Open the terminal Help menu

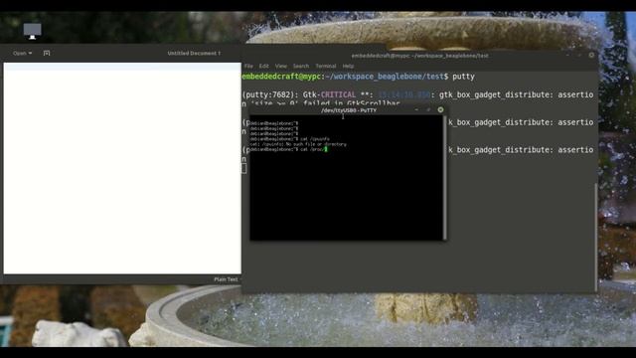[x=348, y=66]
